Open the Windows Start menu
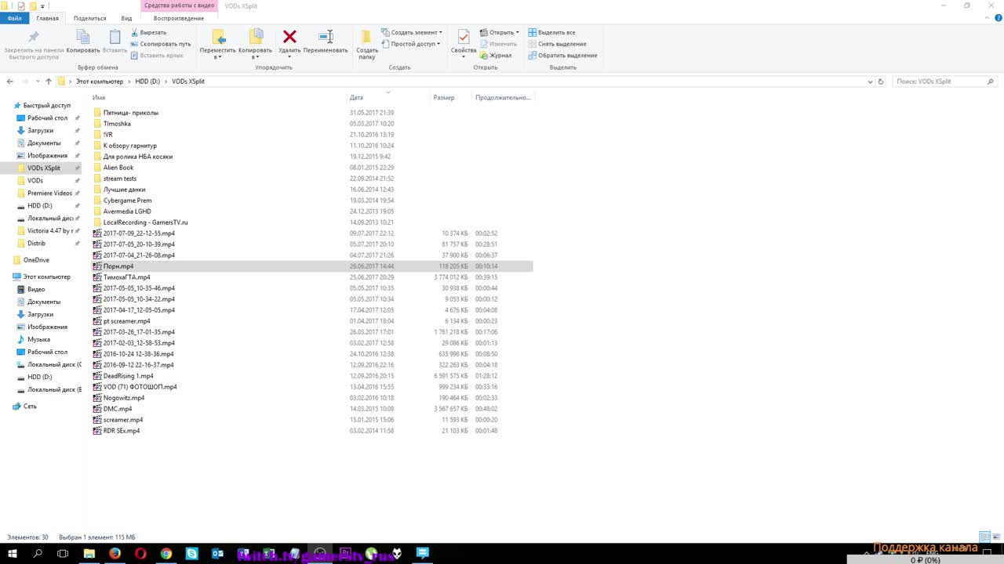 [13, 554]
